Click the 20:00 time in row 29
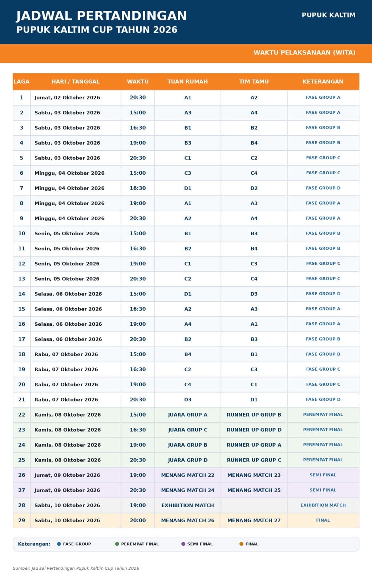Image resolution: width=372 pixels, height=581 pixels. (x=138, y=520)
